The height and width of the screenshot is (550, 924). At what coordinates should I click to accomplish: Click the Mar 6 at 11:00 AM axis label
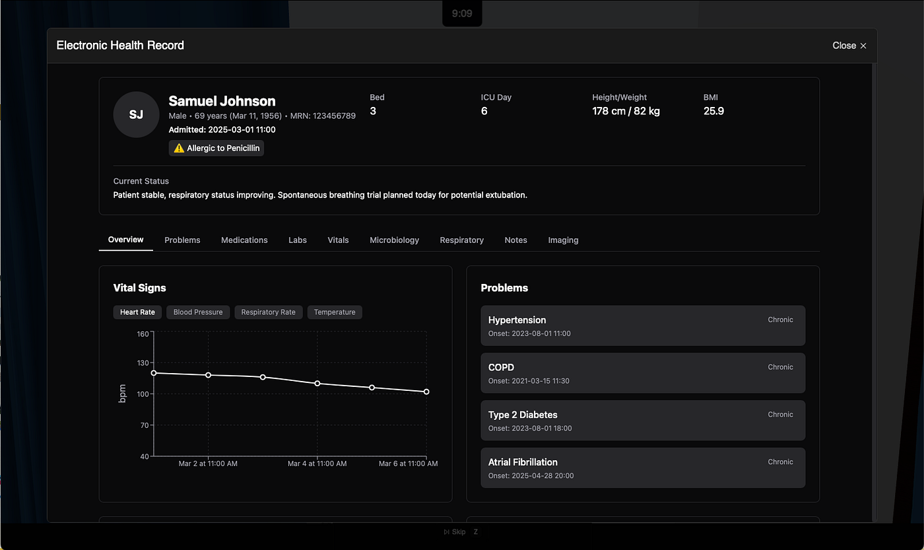click(408, 464)
